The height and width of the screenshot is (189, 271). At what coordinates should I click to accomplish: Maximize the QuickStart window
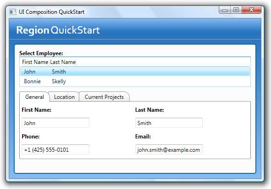pyautogui.click(x=236, y=10)
